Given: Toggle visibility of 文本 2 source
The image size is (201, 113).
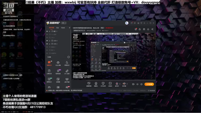Looking at the screenshot, I should point(47,44).
